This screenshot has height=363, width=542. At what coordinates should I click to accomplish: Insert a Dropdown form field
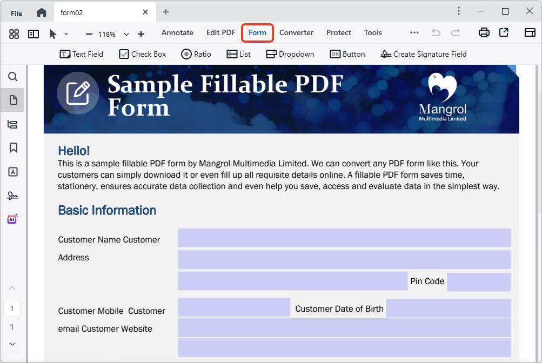point(290,54)
